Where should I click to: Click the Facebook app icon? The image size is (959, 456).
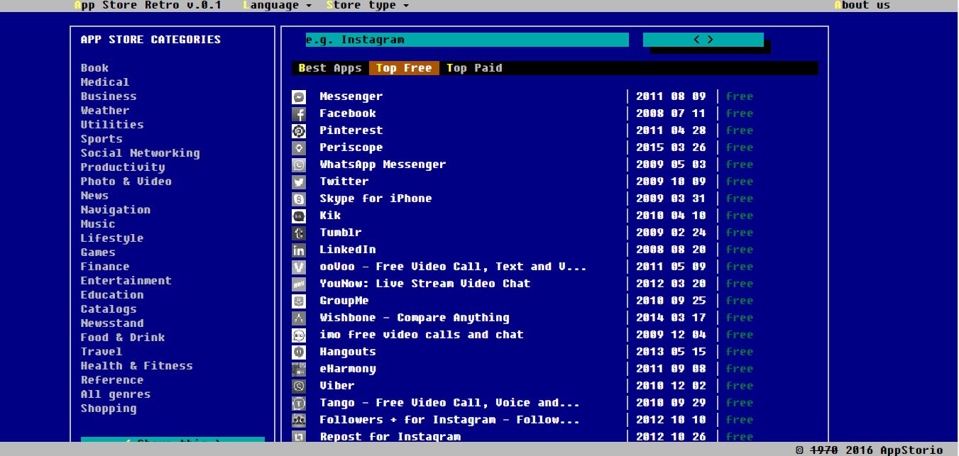[299, 114]
